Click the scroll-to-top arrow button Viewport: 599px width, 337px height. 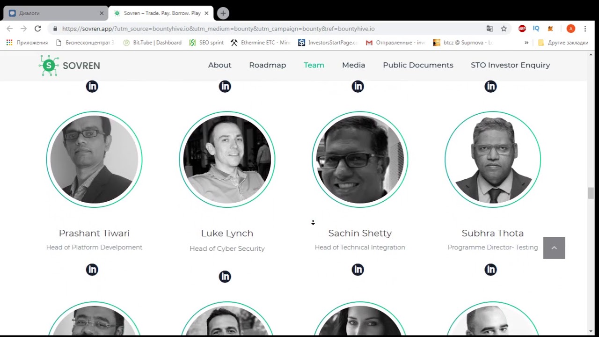[554, 248]
